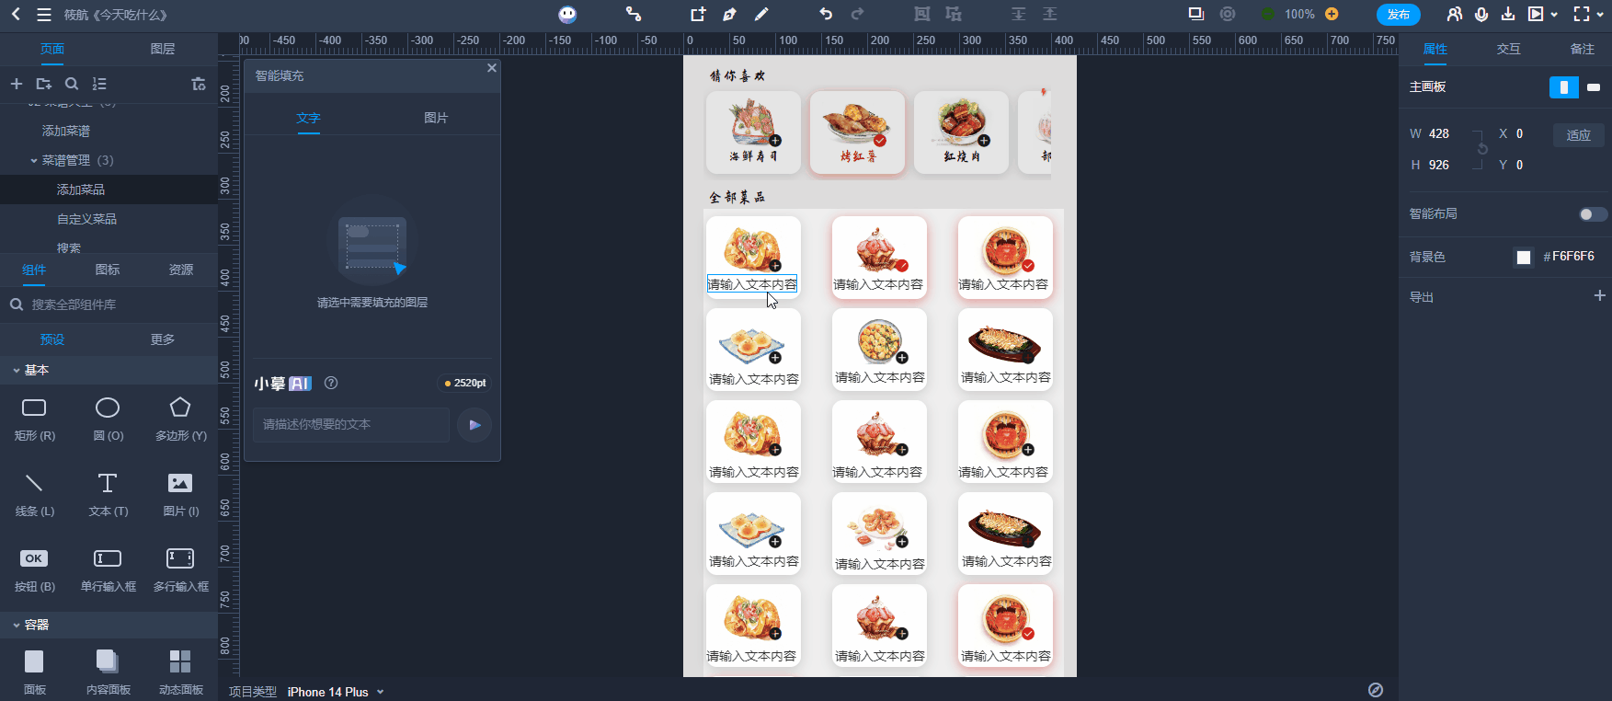Click the add new page plus icon
This screenshot has width=1612, height=701.
click(x=17, y=84)
